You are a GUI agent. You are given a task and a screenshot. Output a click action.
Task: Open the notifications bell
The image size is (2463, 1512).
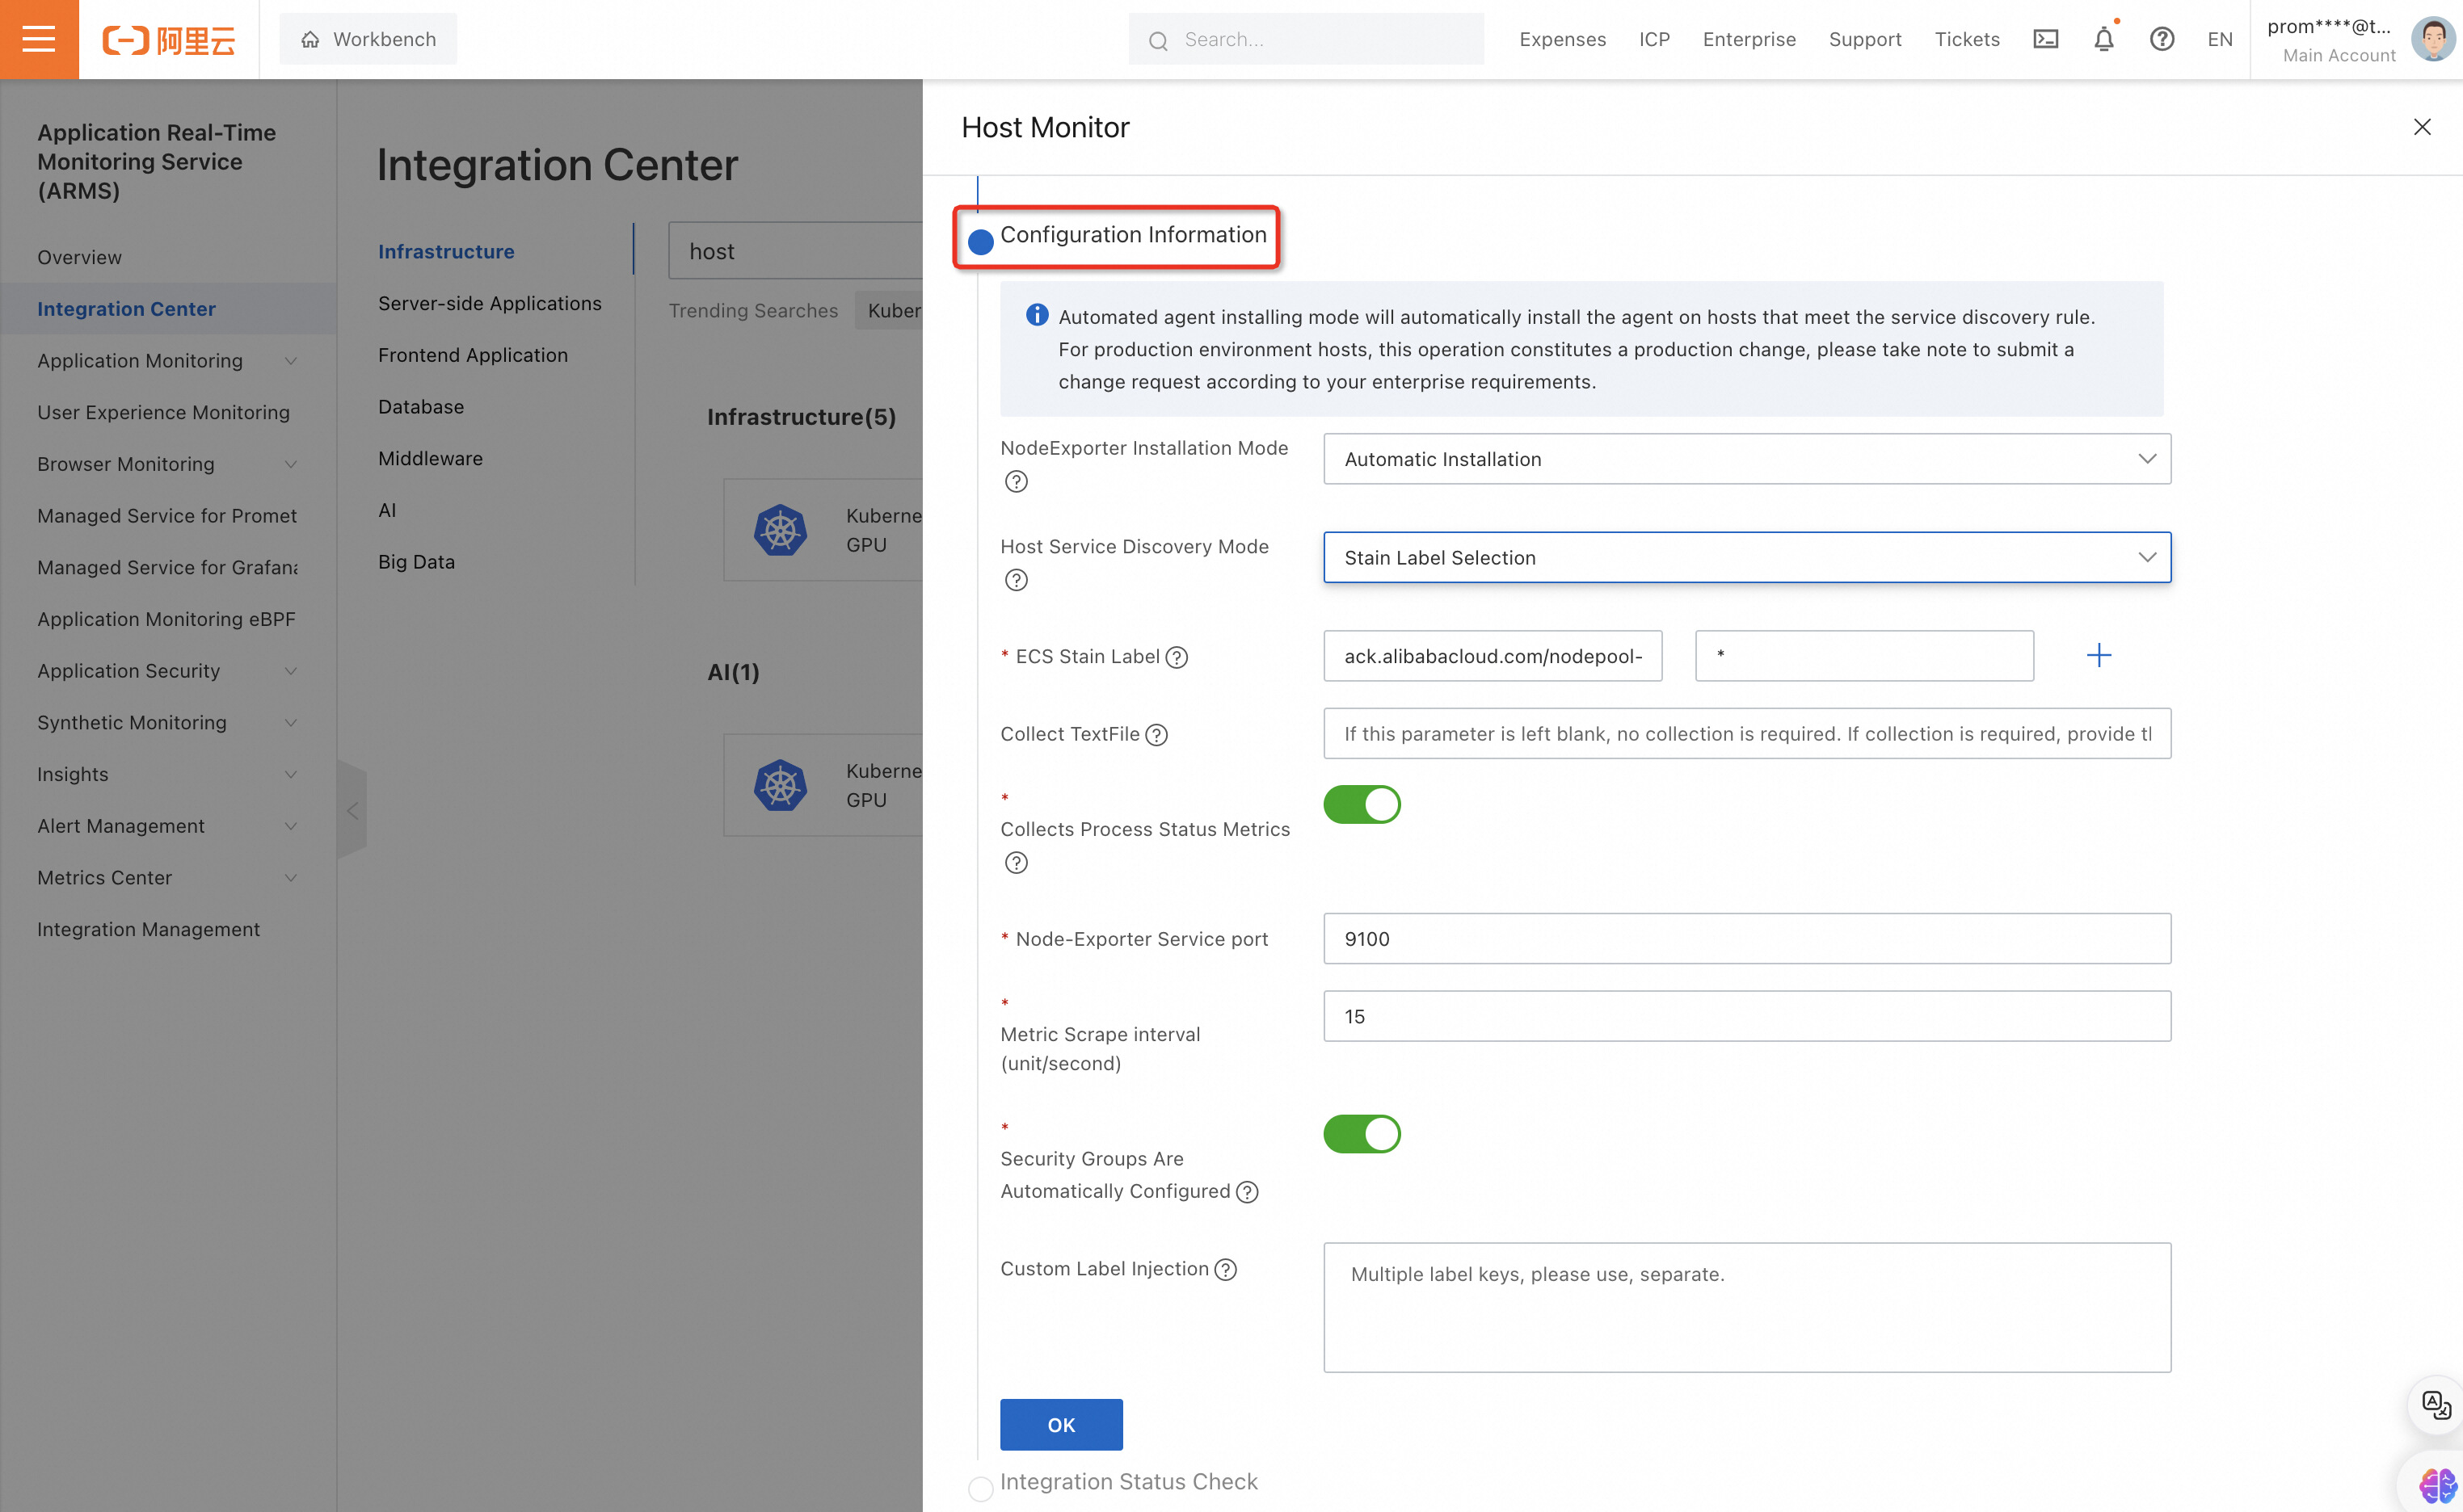(x=2104, y=39)
